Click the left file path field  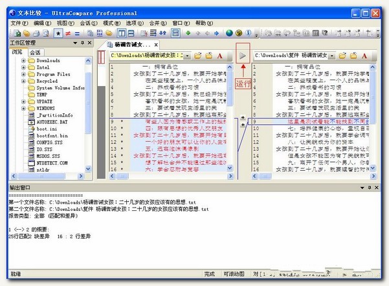[147, 56]
